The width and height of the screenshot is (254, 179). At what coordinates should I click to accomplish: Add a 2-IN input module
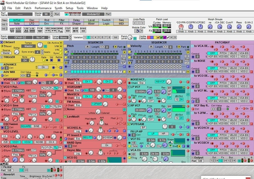26,30
